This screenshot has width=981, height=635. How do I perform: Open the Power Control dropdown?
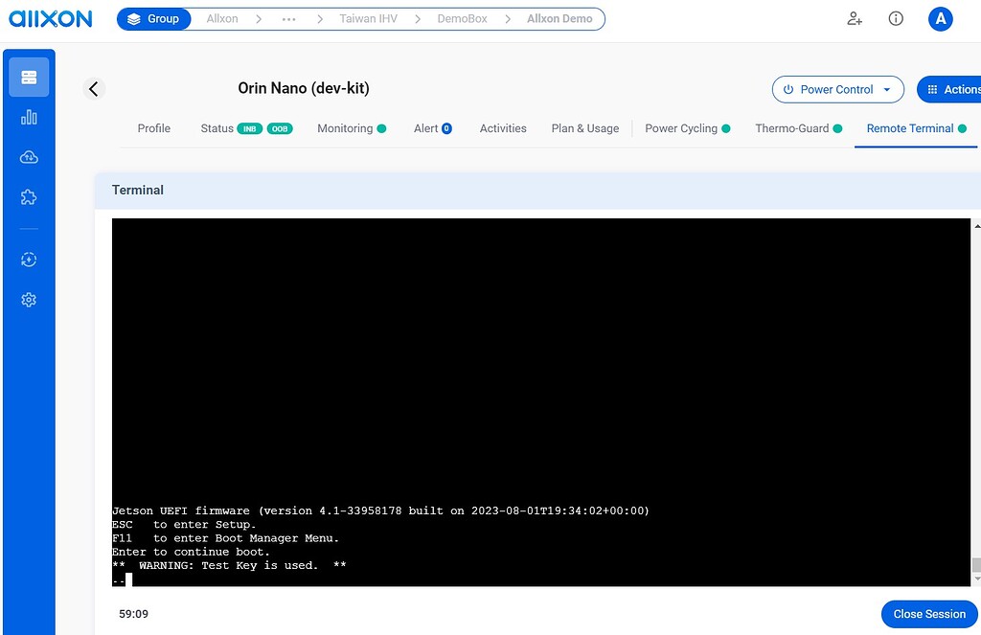[x=837, y=89]
